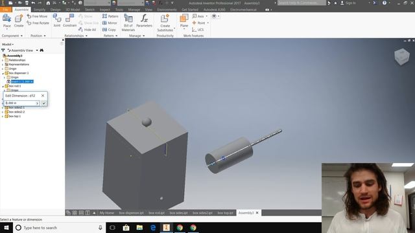Image resolution: width=415 pixels, height=233 pixels.
Task: Open Microsoft Edge from the taskbar
Action: tap(153, 227)
